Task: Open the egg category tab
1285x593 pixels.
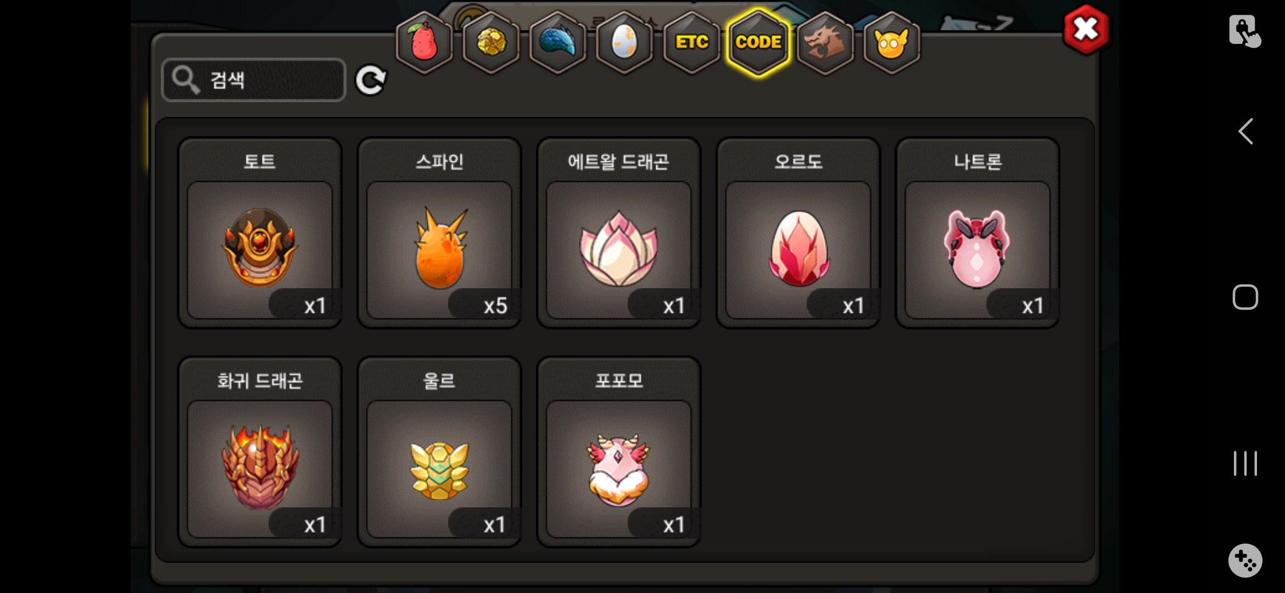Action: click(x=624, y=42)
